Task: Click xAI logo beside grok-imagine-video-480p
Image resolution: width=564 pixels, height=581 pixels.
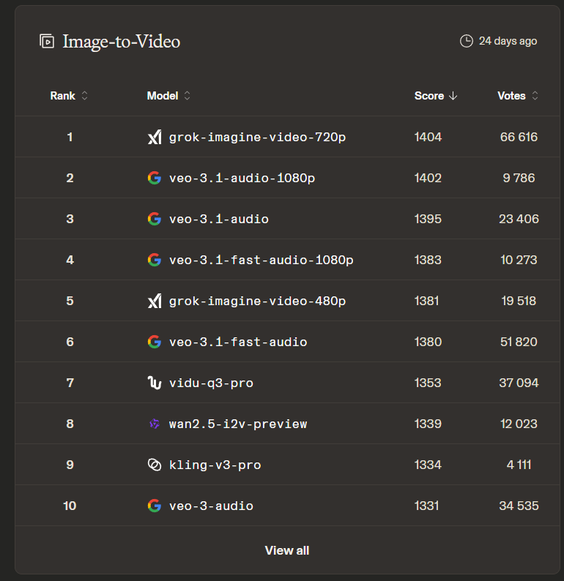Action: pyautogui.click(x=155, y=301)
